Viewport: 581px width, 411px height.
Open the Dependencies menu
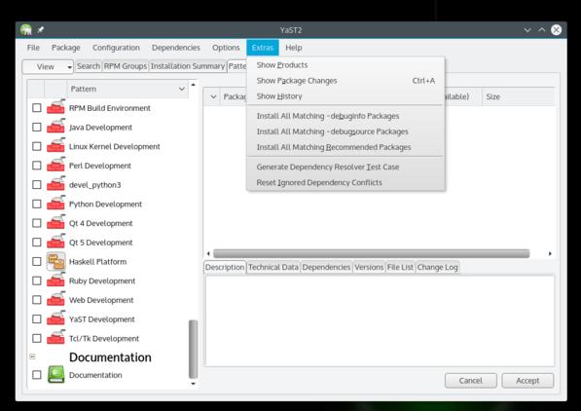[176, 48]
